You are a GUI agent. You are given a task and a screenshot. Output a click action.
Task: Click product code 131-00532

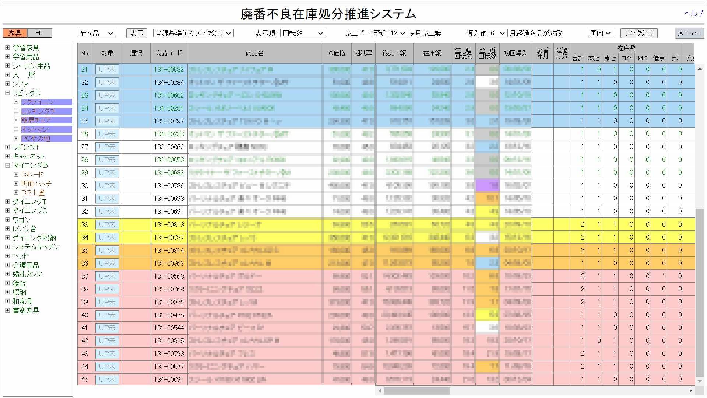169,70
